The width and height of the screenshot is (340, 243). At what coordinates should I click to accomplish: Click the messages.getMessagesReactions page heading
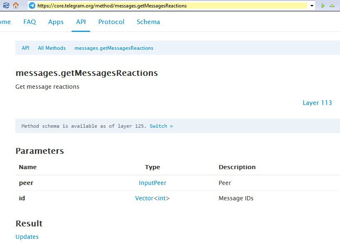pos(87,73)
